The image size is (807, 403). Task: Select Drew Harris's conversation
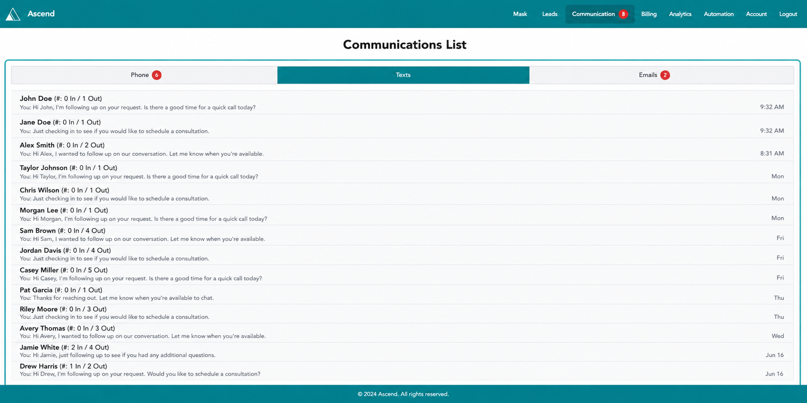pos(402,370)
